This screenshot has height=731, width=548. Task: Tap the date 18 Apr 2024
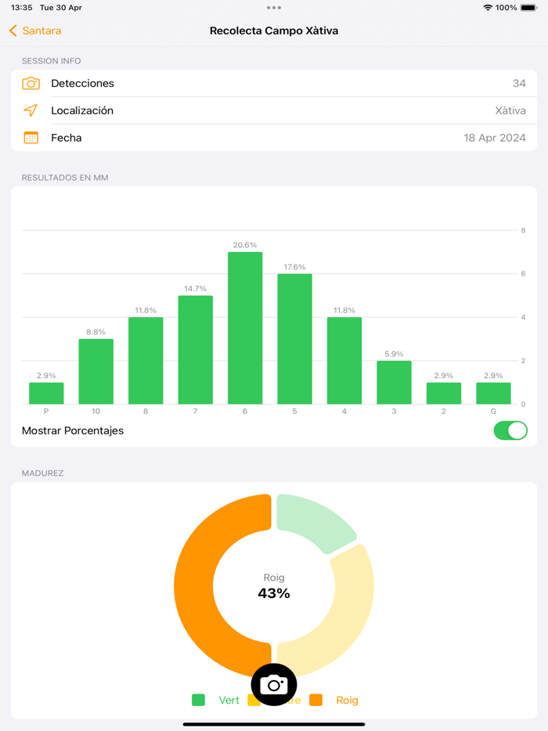tap(494, 138)
